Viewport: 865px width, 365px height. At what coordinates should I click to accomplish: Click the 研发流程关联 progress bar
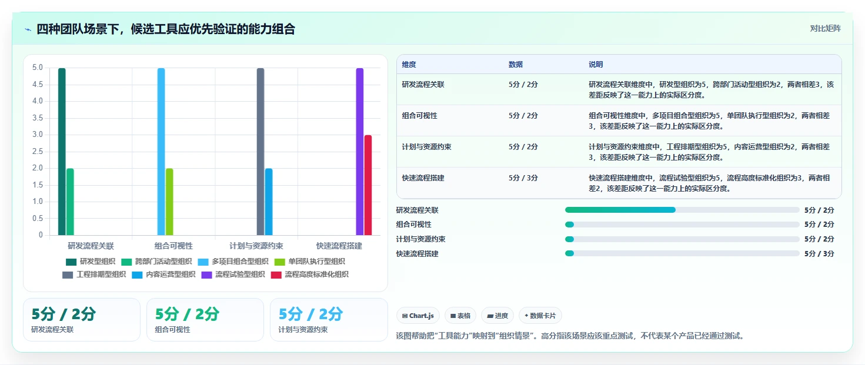682,210
